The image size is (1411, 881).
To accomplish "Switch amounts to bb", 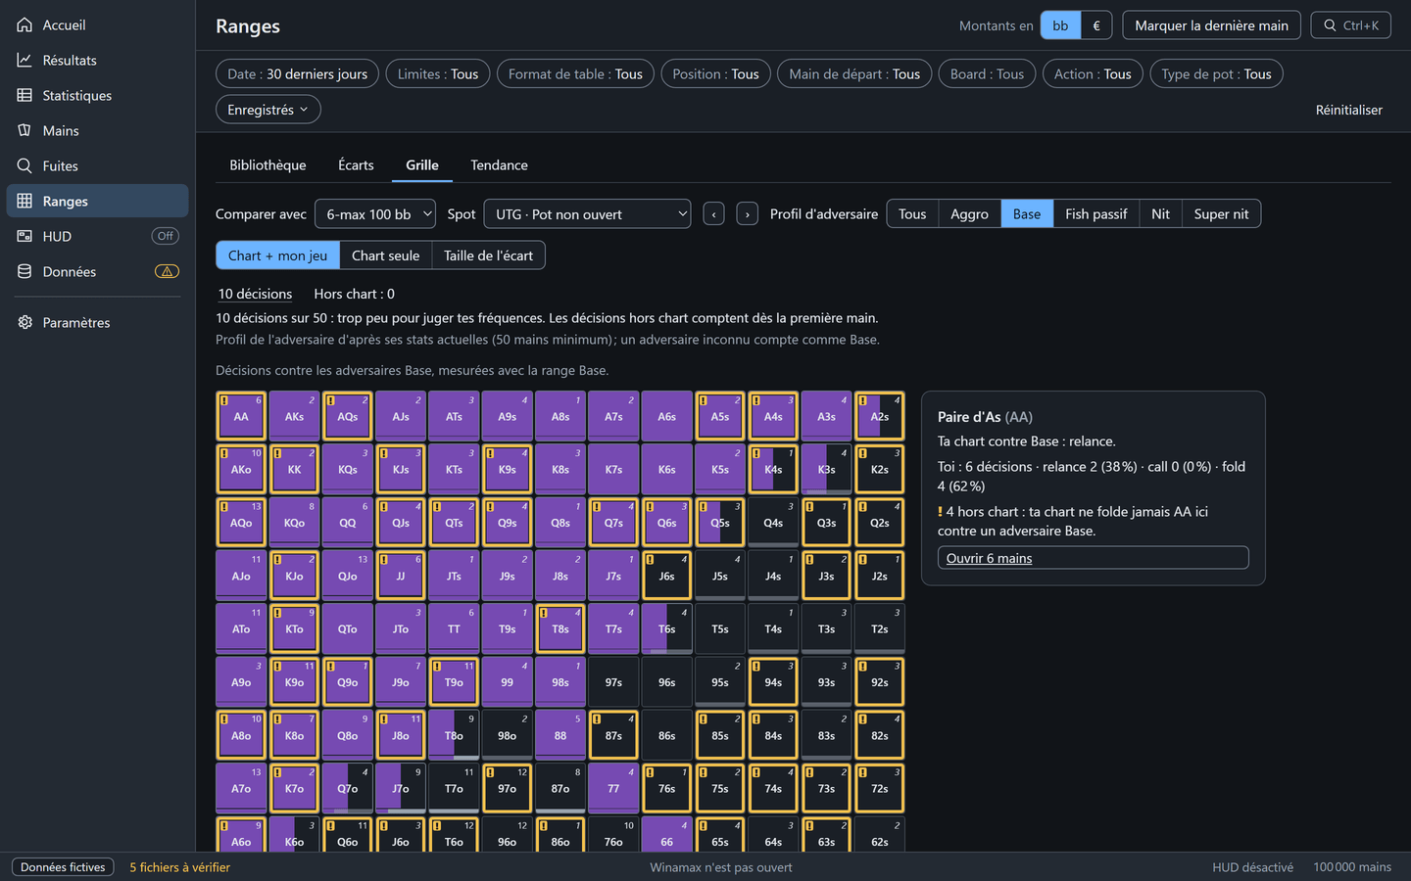I will pyautogui.click(x=1060, y=25).
